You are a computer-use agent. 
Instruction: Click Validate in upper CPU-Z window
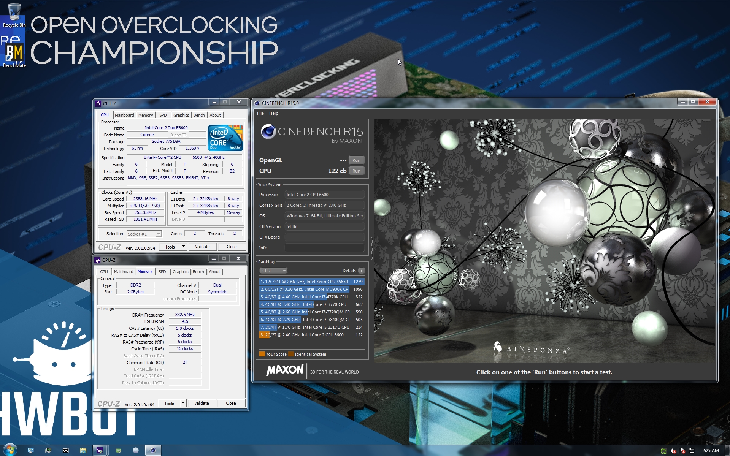pos(202,247)
